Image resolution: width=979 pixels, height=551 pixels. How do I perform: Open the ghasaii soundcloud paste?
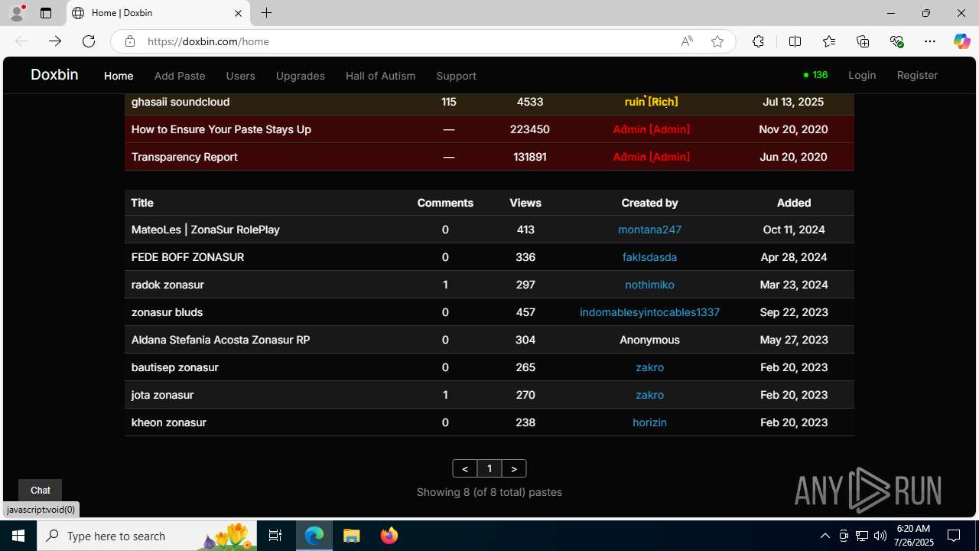tap(181, 102)
